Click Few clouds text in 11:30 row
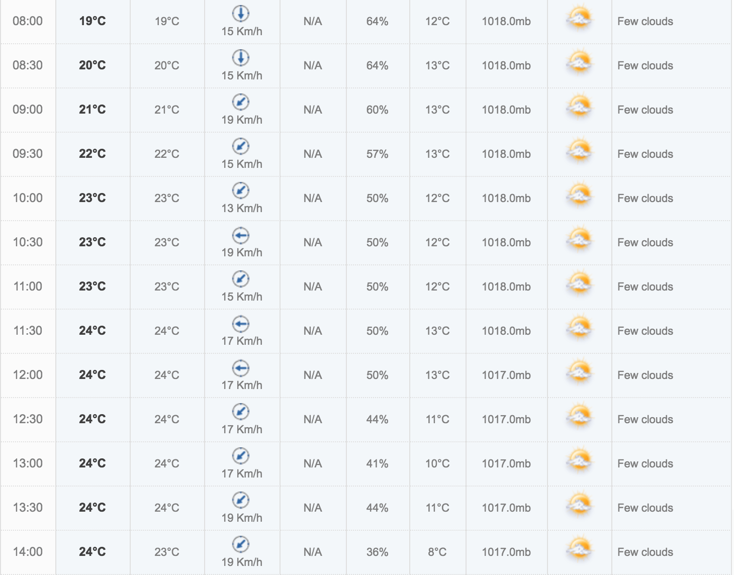The width and height of the screenshot is (734, 575). 645,331
